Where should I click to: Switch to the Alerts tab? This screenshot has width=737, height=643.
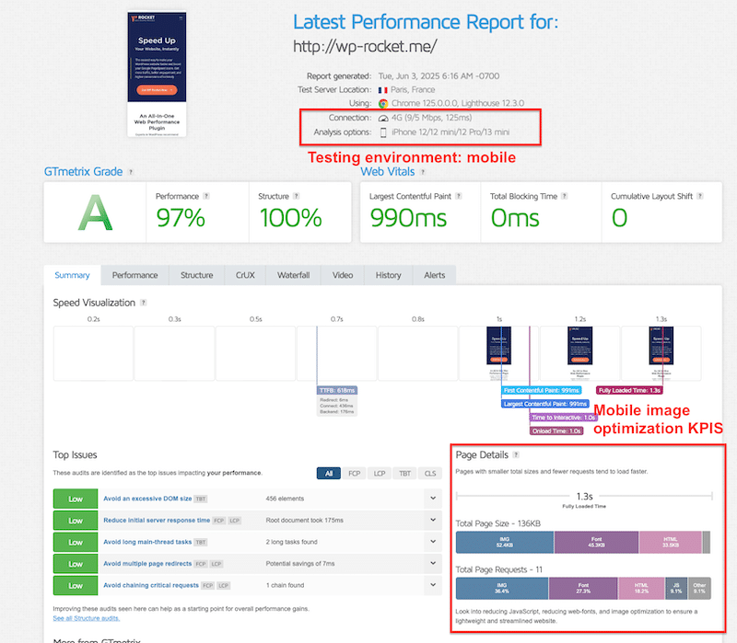point(434,275)
